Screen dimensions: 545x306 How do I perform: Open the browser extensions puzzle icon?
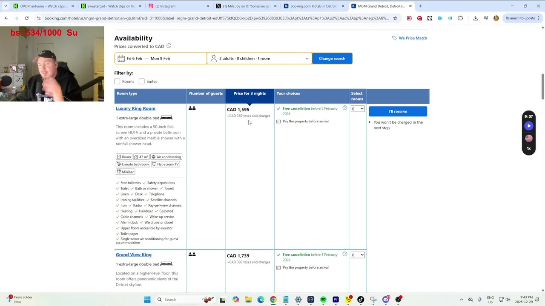(460, 18)
